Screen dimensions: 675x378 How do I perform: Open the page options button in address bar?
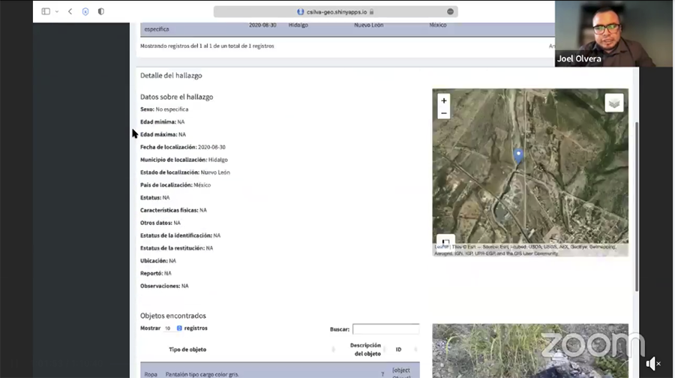pyautogui.click(x=450, y=11)
